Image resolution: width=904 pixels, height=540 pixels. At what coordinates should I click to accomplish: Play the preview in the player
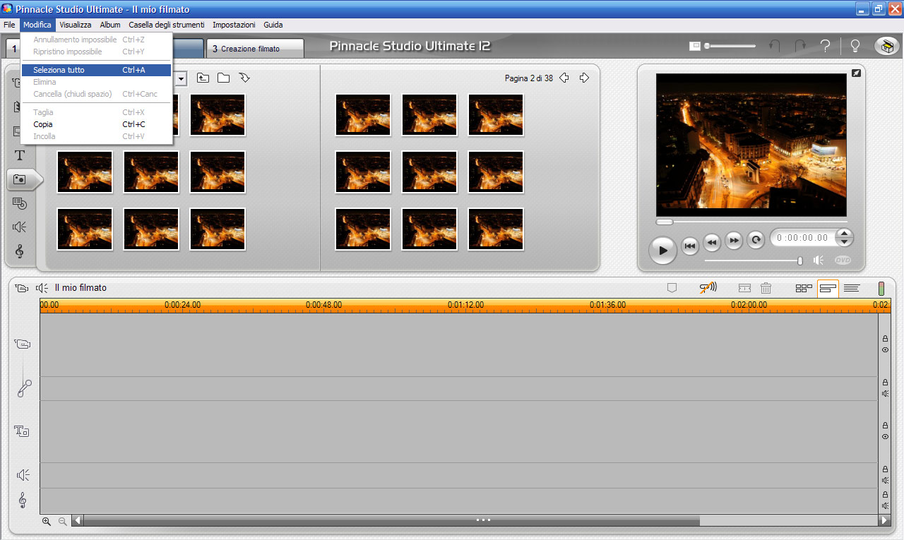[662, 250]
